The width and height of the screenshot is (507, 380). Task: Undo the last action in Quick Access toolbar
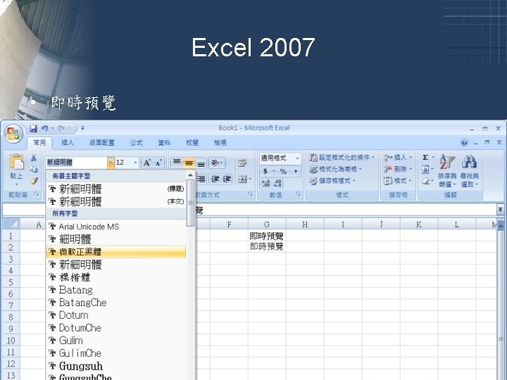(x=44, y=129)
